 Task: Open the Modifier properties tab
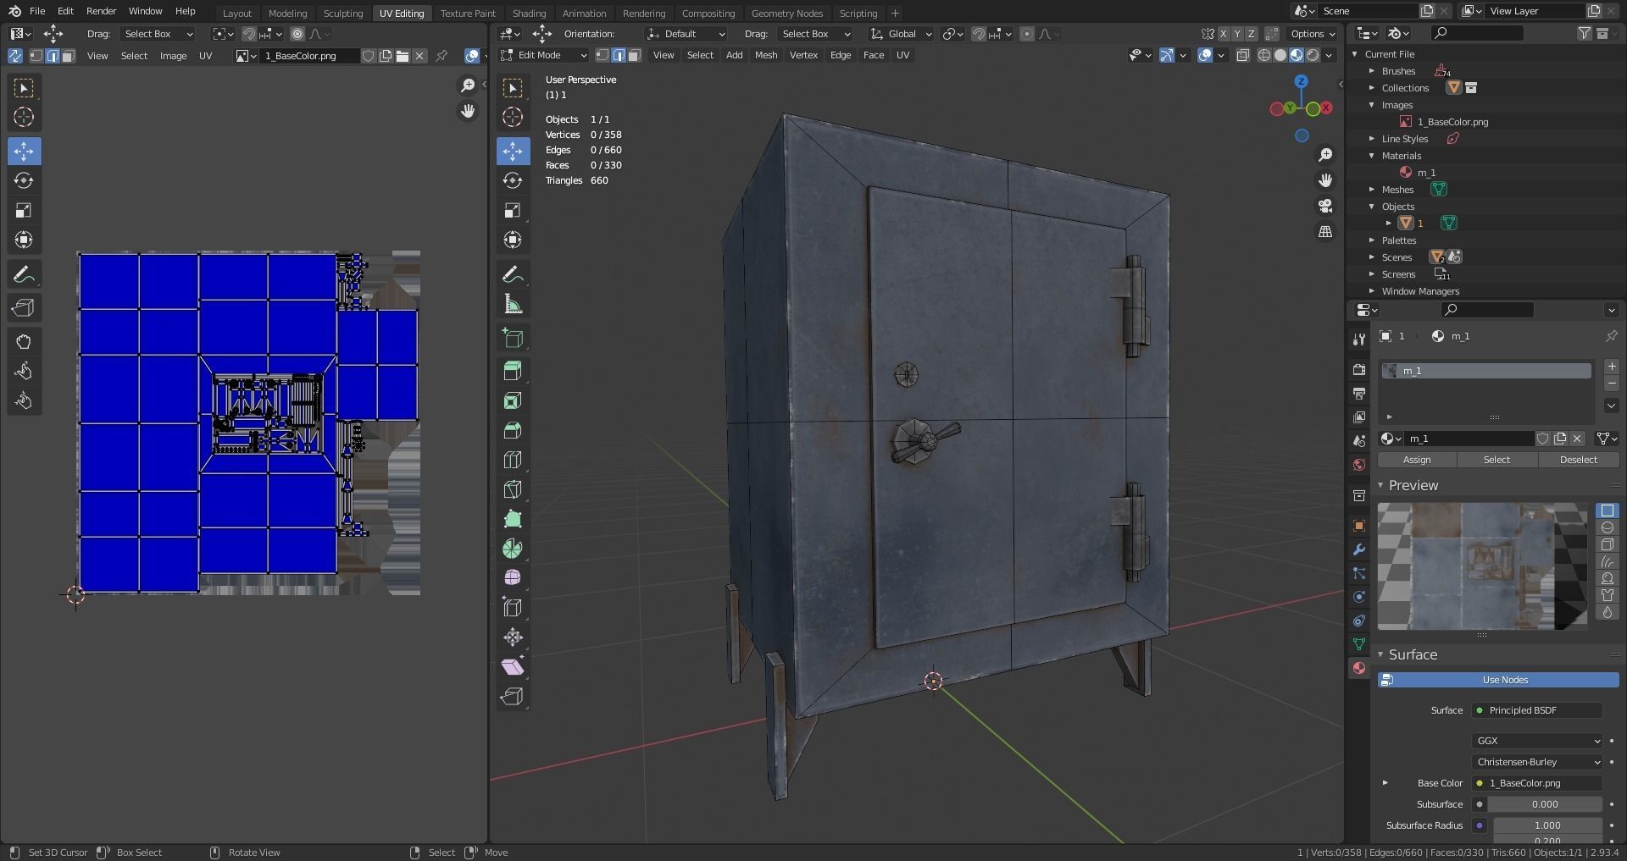tap(1359, 549)
